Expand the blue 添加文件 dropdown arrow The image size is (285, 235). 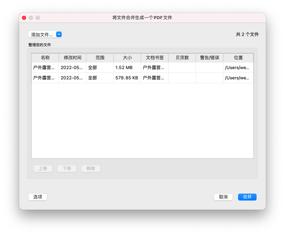[x=59, y=34]
